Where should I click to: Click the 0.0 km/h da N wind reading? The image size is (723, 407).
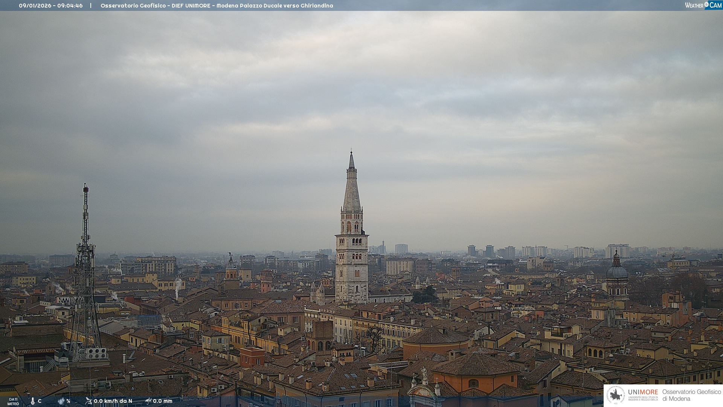(x=113, y=401)
